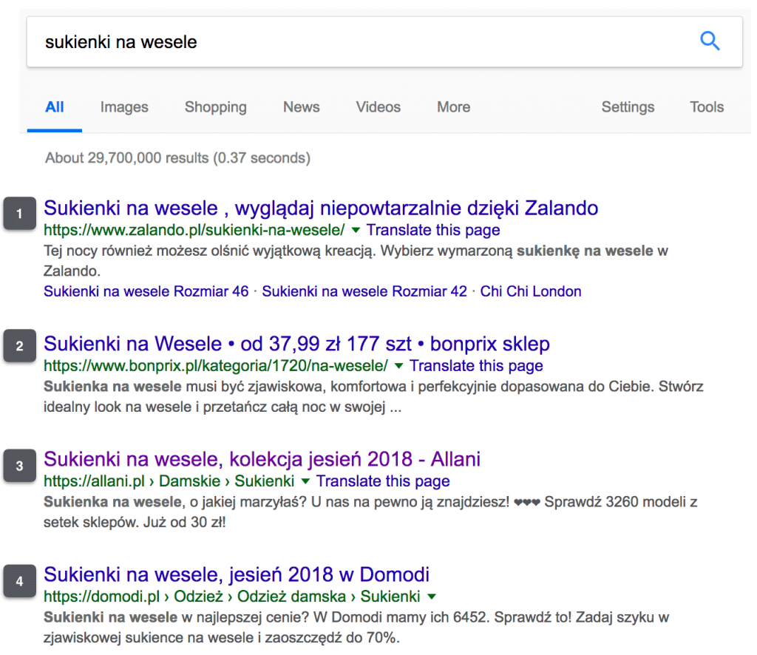The height and width of the screenshot is (655, 757).
Task: Open the "Chi Chi London" sitelink
Action: click(x=531, y=291)
